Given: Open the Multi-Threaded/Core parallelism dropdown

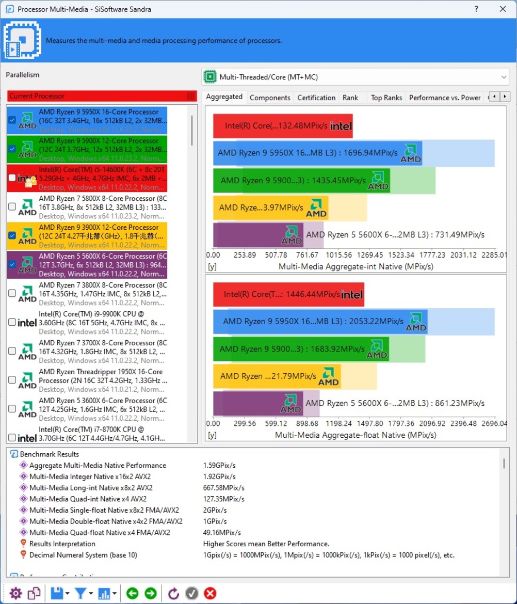Looking at the screenshot, I should 356,77.
